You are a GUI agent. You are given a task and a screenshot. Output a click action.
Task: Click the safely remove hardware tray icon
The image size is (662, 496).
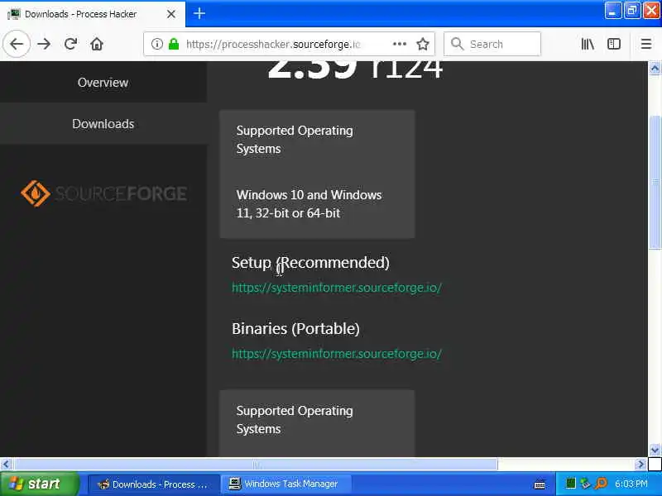pos(585,484)
